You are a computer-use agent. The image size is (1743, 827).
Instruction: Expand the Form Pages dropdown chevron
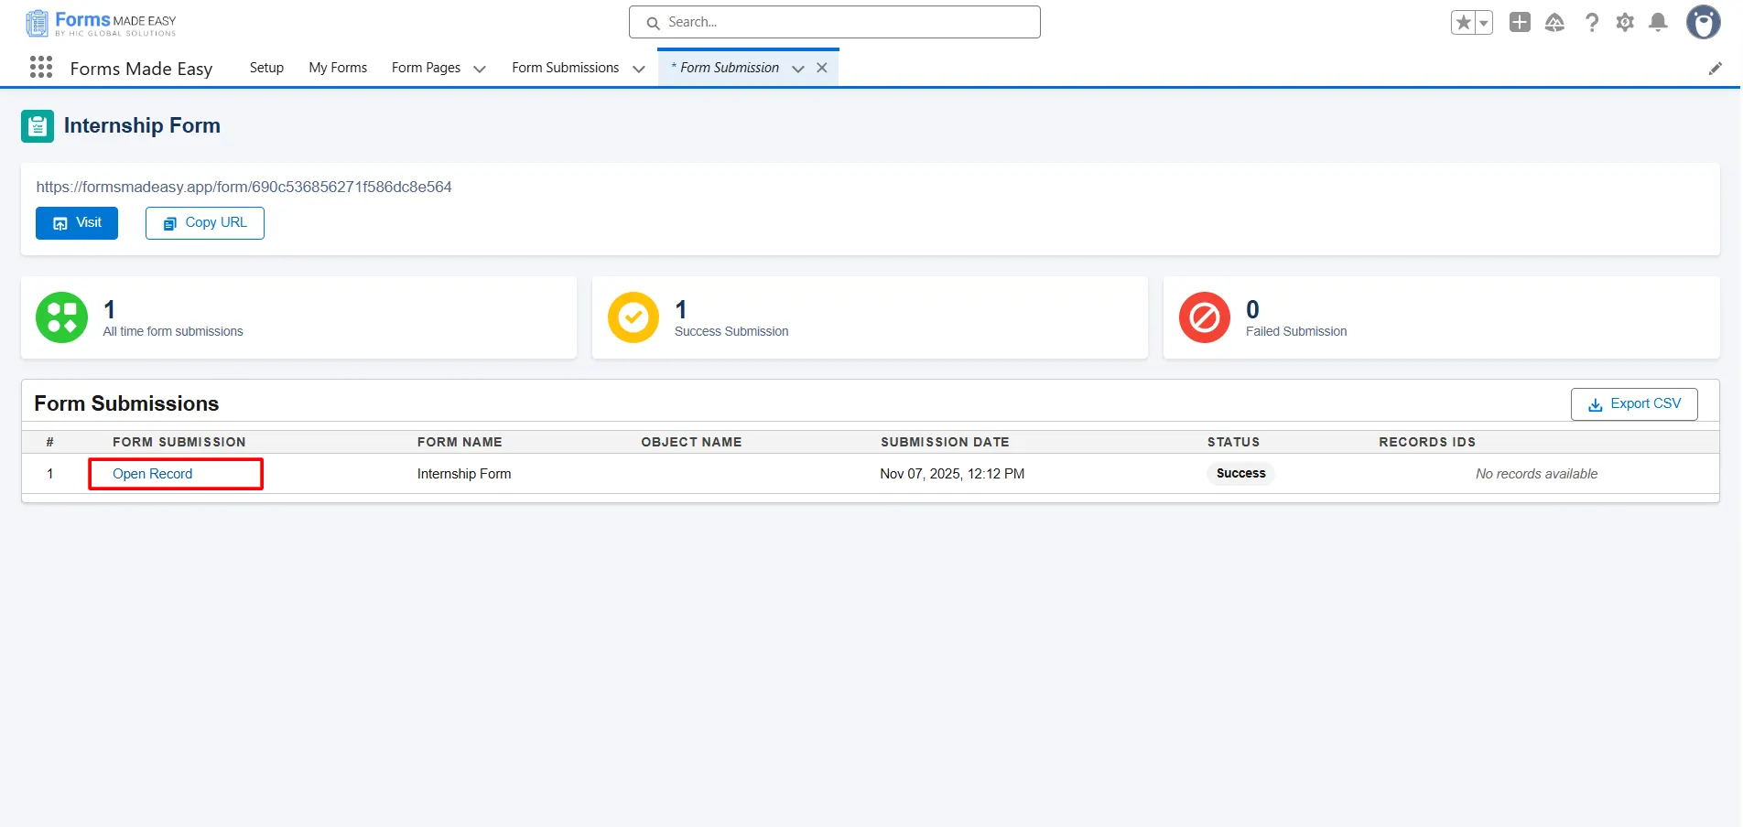(480, 69)
